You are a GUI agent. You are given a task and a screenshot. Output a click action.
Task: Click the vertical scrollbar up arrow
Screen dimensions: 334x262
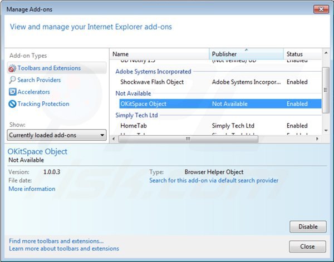(326, 53)
